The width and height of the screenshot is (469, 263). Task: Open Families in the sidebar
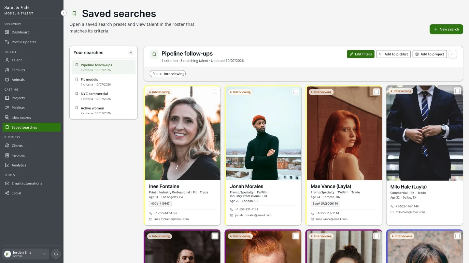coord(32,70)
